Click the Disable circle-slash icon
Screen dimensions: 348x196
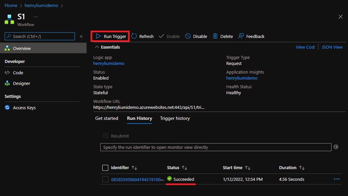click(188, 36)
